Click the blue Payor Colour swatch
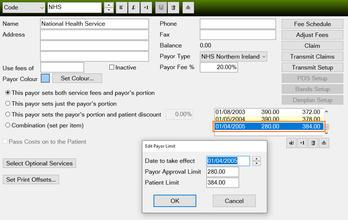 click(45, 78)
